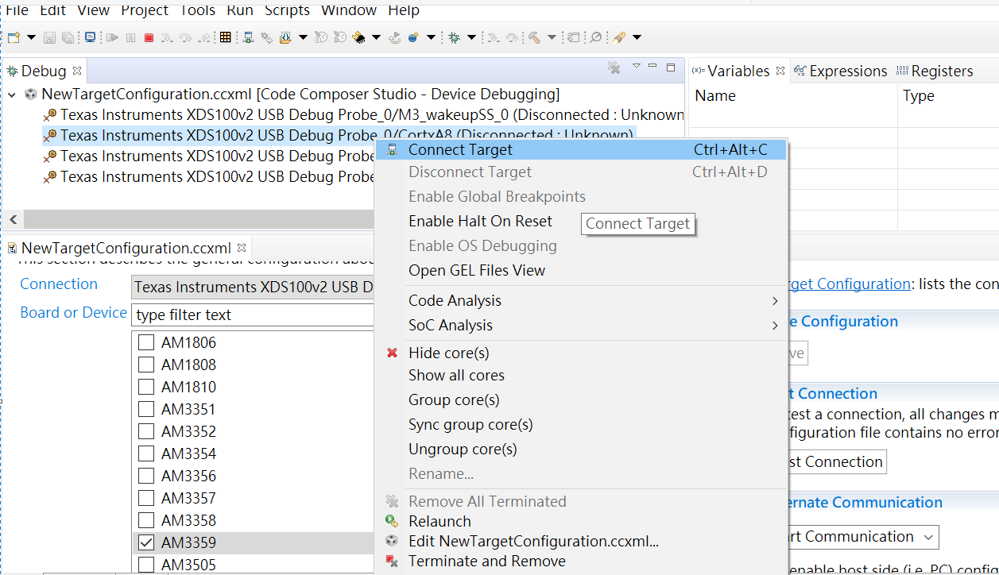Check the AM3352 device checkbox
This screenshot has height=575, width=999.
point(146,431)
